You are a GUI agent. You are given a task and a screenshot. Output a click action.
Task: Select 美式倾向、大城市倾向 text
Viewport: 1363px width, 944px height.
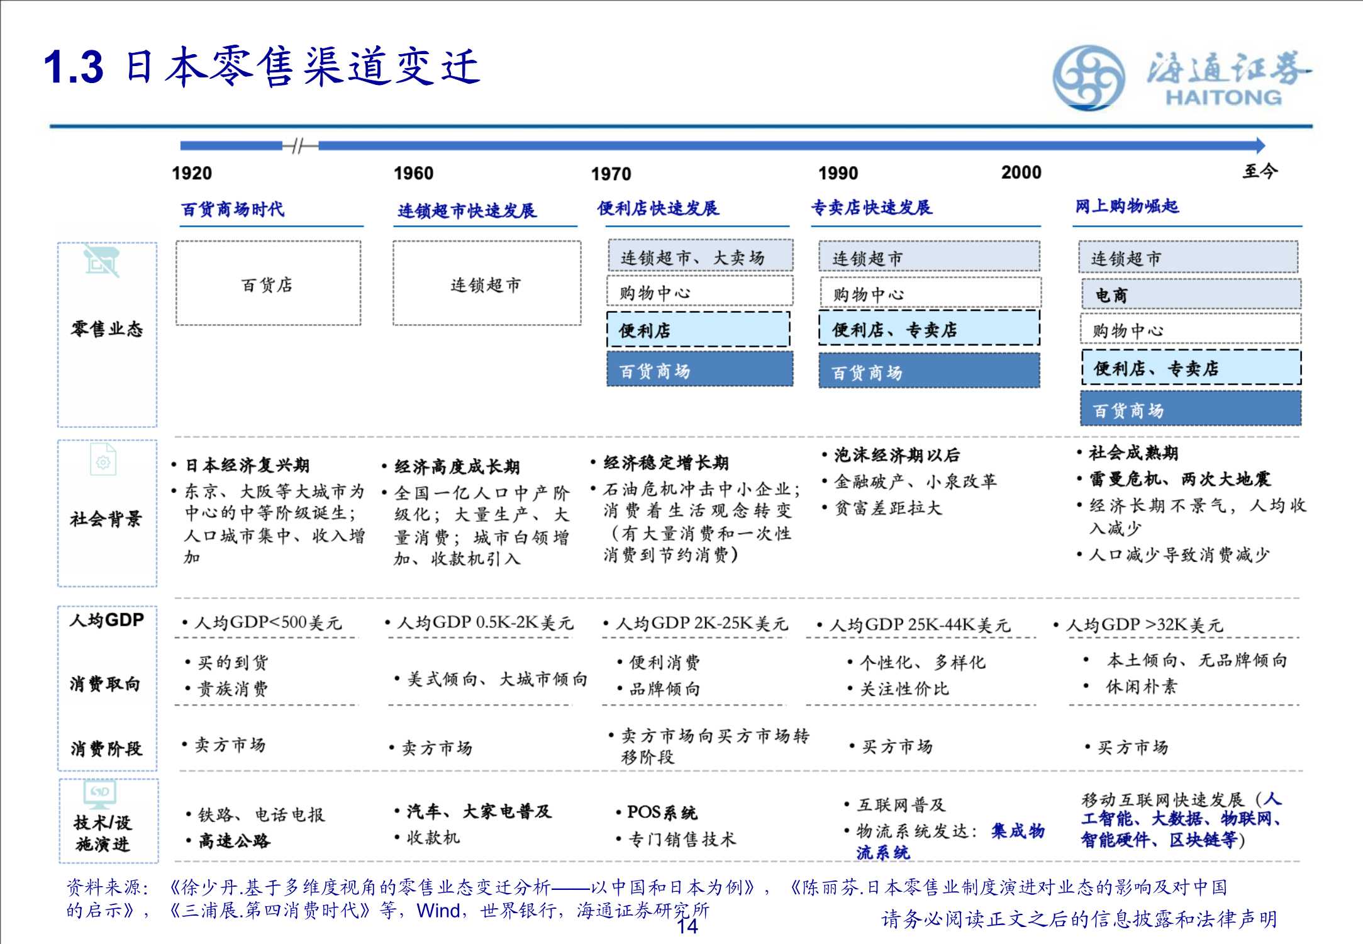(497, 679)
